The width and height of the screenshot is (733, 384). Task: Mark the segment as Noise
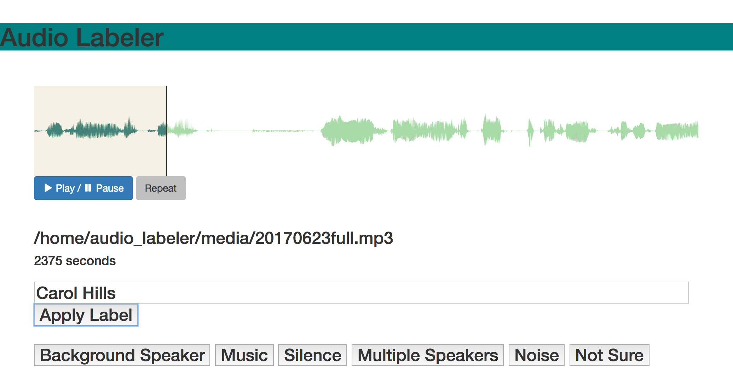pos(536,355)
